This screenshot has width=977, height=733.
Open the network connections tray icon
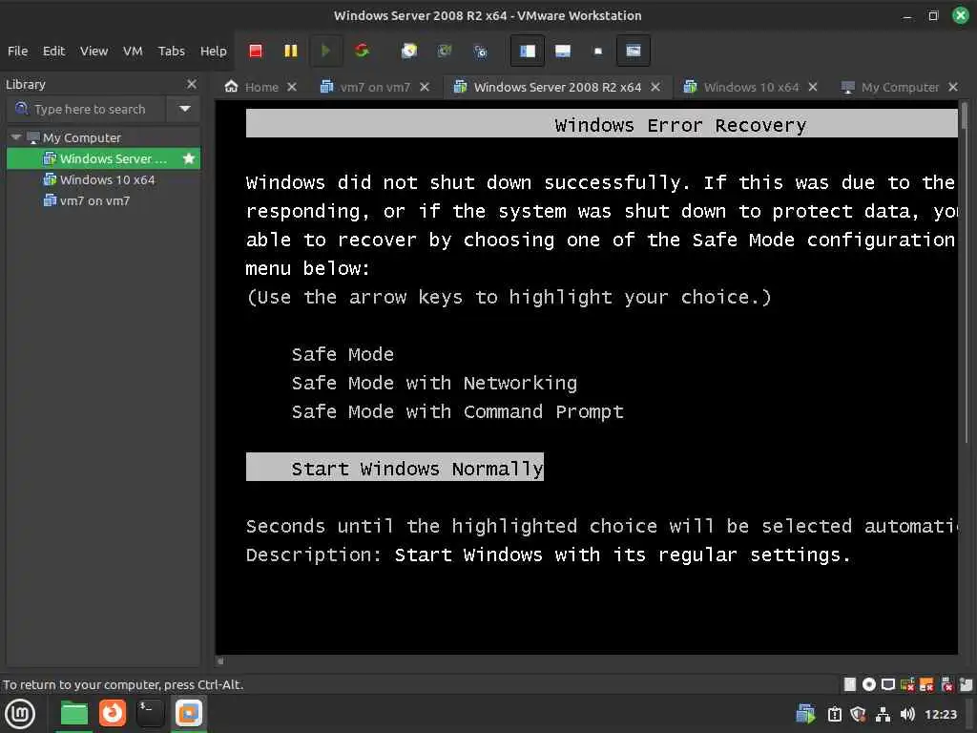pos(883,714)
